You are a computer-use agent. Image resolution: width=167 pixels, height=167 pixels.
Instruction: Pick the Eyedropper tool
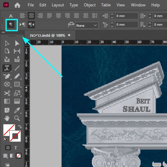click(x=17, y=110)
